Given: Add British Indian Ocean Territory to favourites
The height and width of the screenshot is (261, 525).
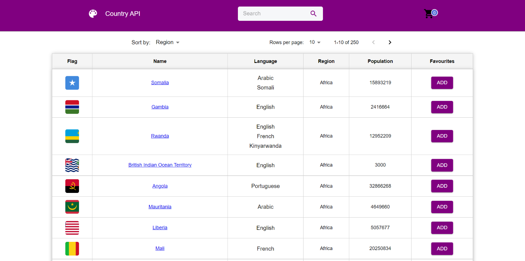Looking at the screenshot, I should pyautogui.click(x=442, y=165).
